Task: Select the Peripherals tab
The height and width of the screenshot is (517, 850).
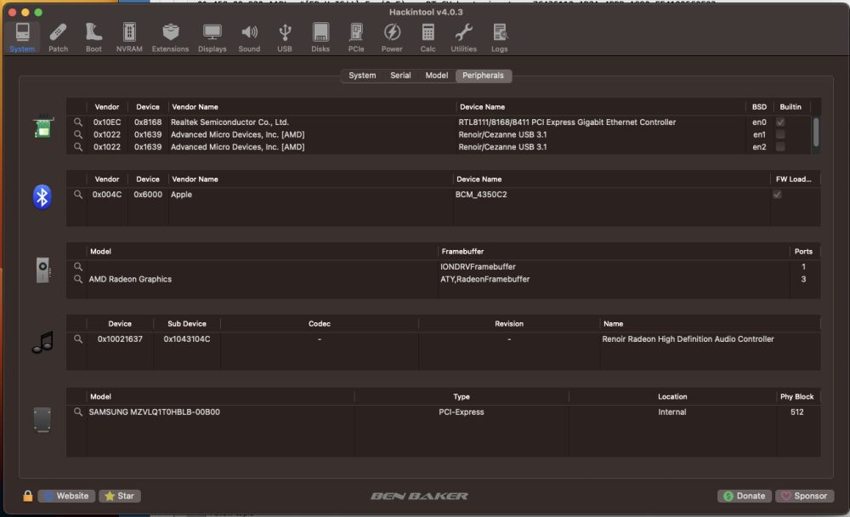Action: coord(483,76)
